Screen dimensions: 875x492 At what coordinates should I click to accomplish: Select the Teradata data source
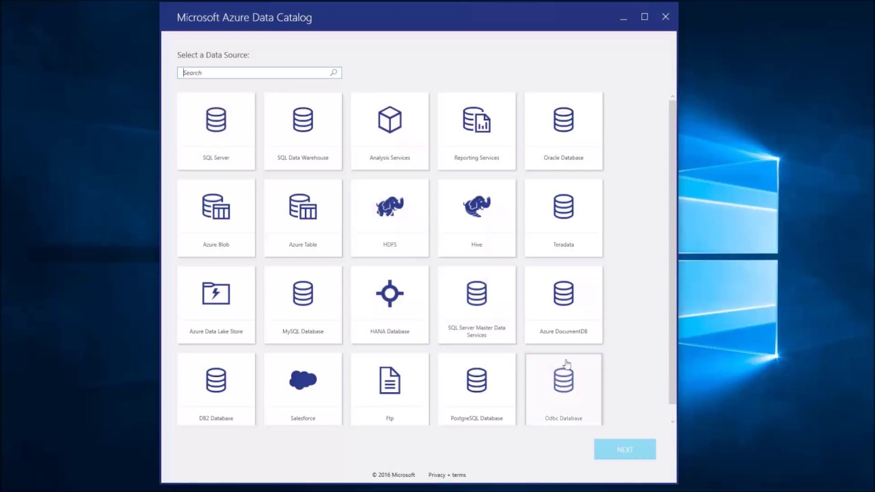point(563,217)
